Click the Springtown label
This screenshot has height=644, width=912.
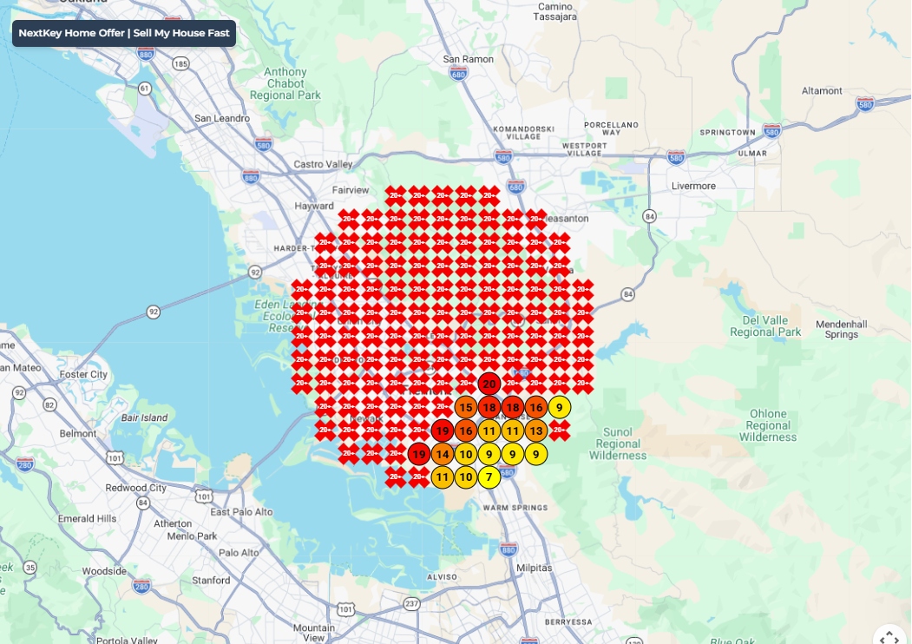point(728,133)
